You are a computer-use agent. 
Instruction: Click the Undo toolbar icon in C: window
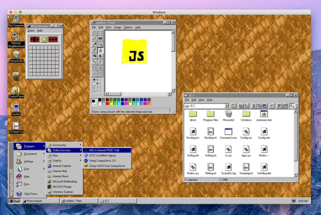[272, 106]
